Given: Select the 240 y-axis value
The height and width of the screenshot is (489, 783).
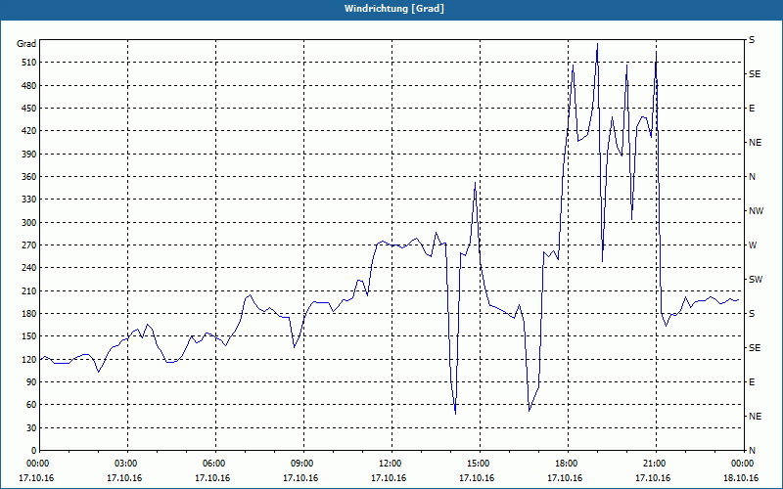Looking at the screenshot, I should pyautogui.click(x=29, y=268).
